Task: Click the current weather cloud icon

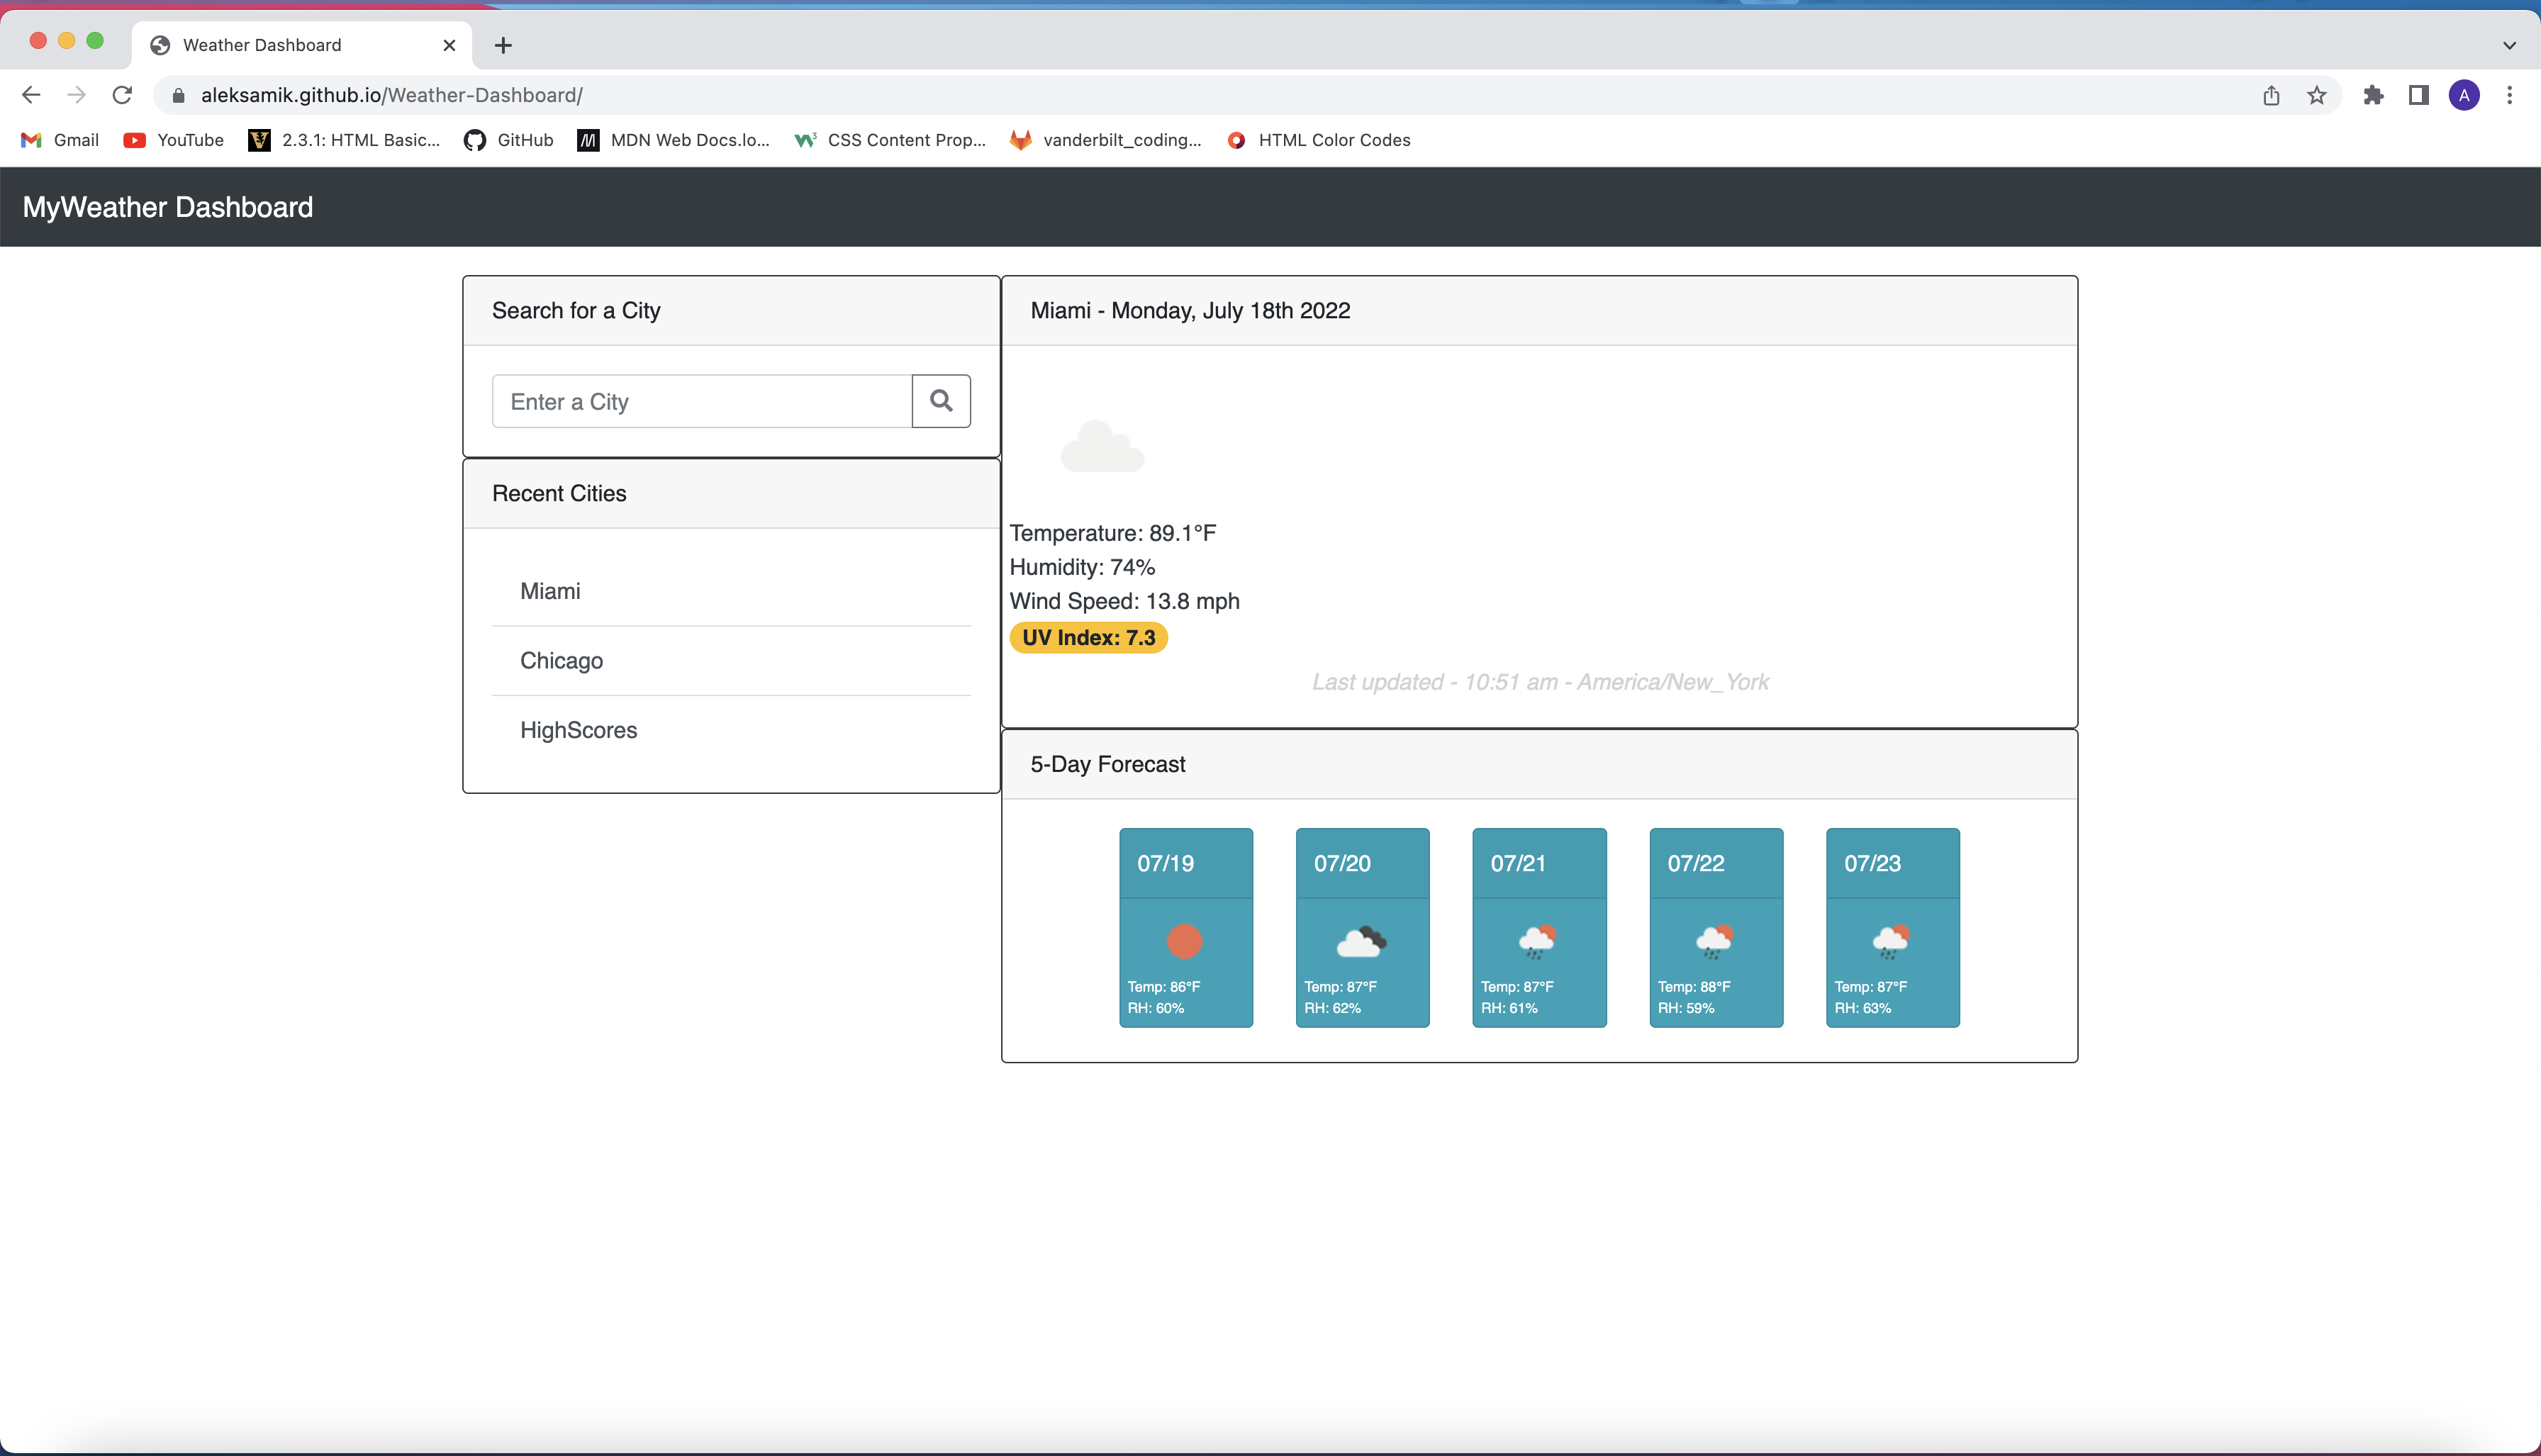Action: coord(1102,446)
